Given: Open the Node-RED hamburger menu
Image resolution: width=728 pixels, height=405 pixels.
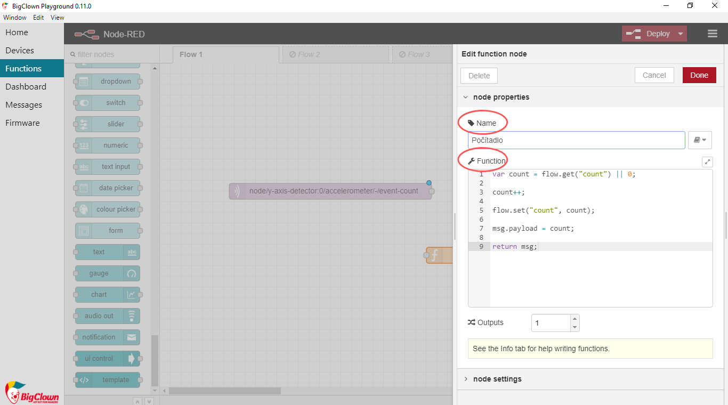Looking at the screenshot, I should tap(713, 34).
